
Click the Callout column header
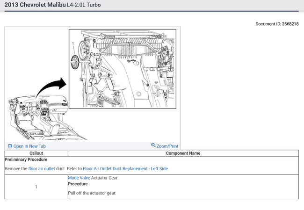coord(36,153)
